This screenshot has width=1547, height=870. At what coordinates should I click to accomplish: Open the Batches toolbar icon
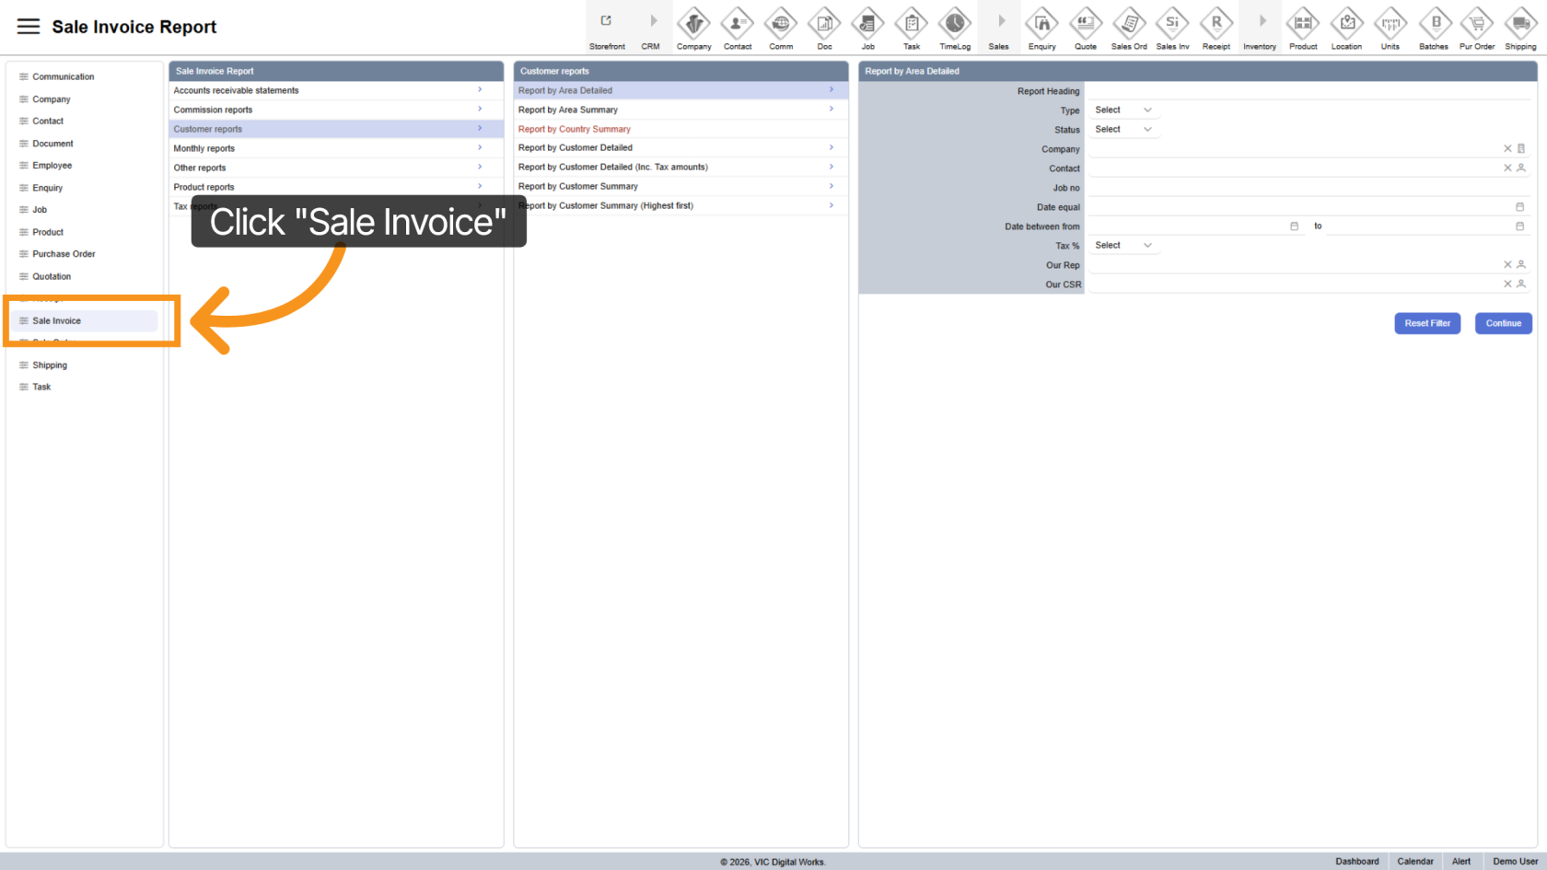click(x=1434, y=24)
